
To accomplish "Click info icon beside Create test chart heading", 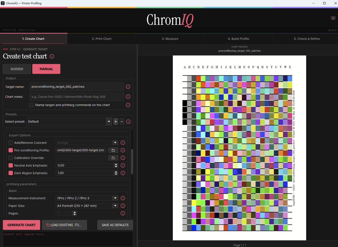I will click(52, 56).
